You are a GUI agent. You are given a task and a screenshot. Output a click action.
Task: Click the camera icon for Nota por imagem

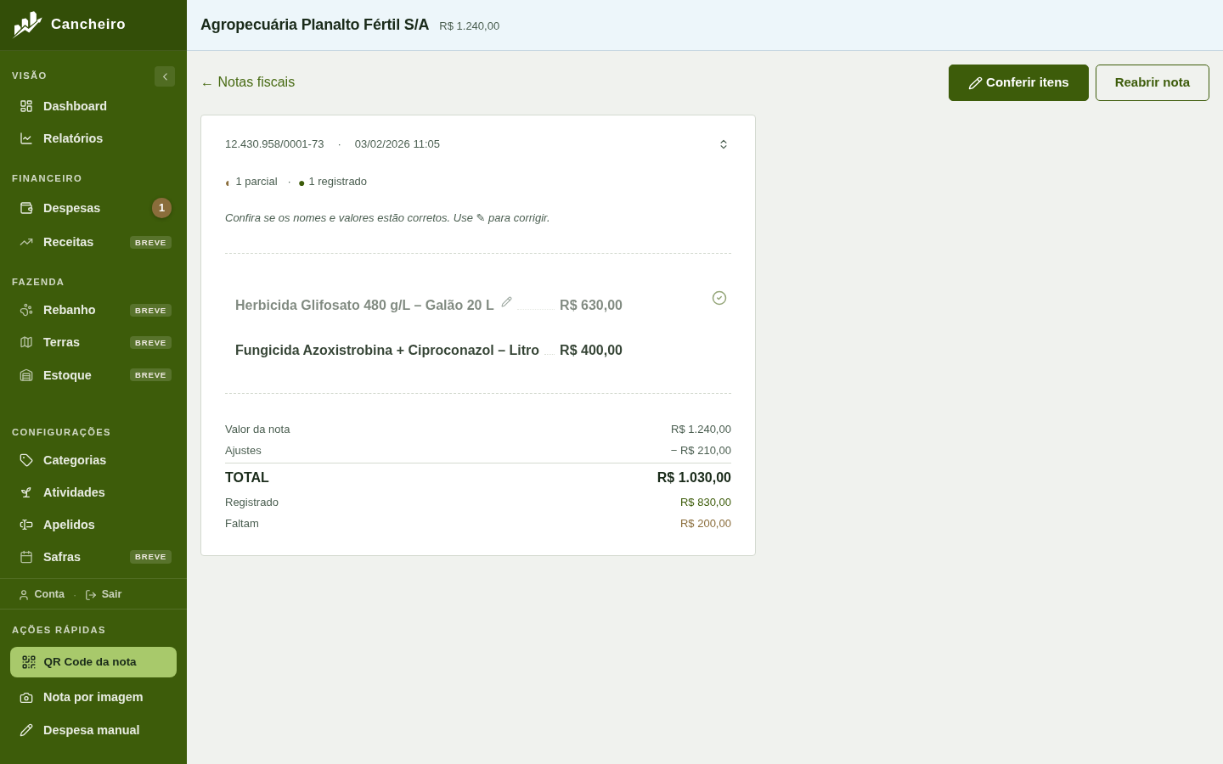(x=26, y=698)
